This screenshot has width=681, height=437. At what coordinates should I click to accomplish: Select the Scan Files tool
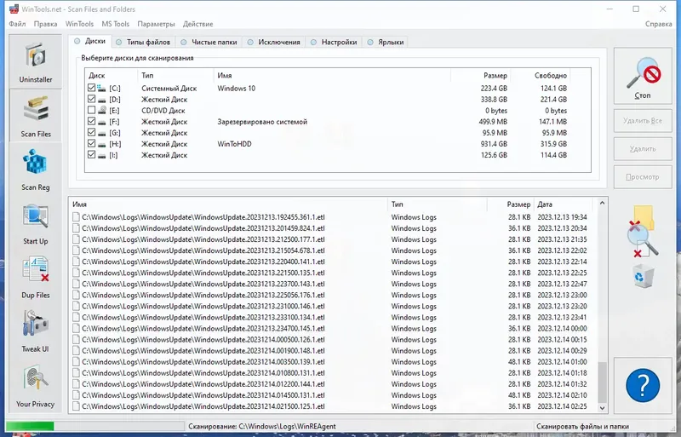point(36,116)
